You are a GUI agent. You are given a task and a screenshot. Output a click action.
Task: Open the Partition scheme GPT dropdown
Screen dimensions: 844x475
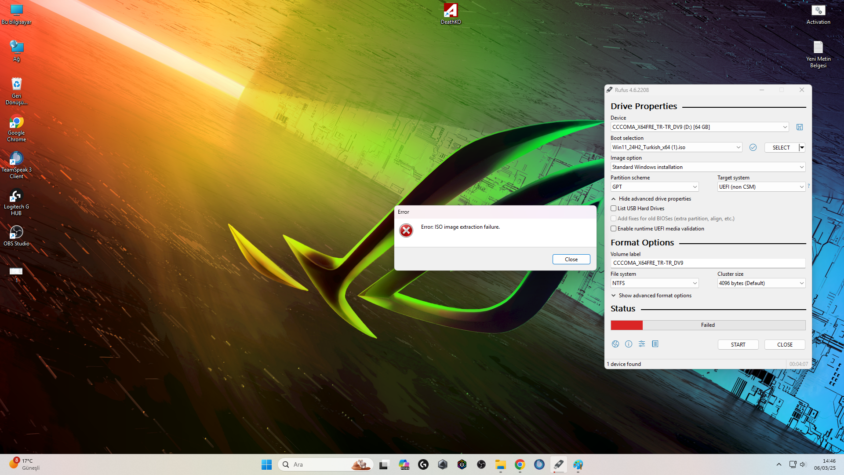pos(654,187)
